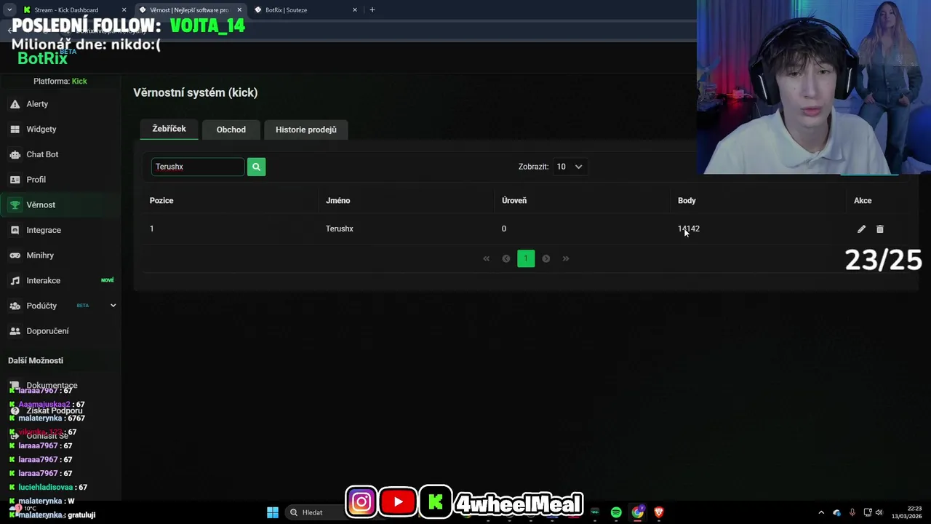Image resolution: width=931 pixels, height=524 pixels.
Task: Open Windows Start menu
Action: tap(273, 512)
